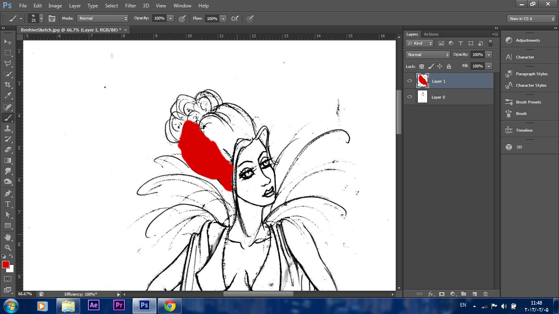The width and height of the screenshot is (559, 314).
Task: Select the Crop tool
Action: point(8,85)
